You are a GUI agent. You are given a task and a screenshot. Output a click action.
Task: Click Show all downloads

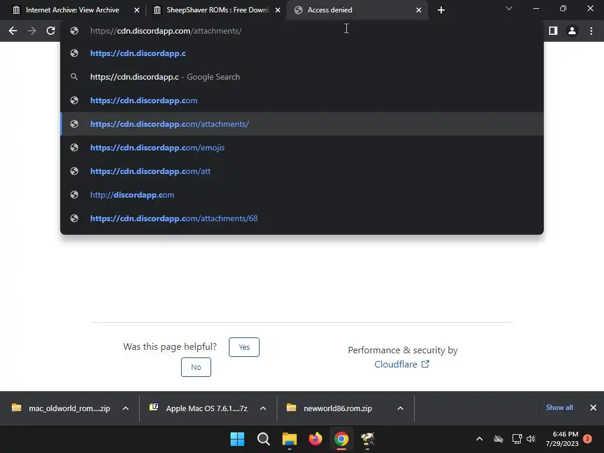coord(559,408)
